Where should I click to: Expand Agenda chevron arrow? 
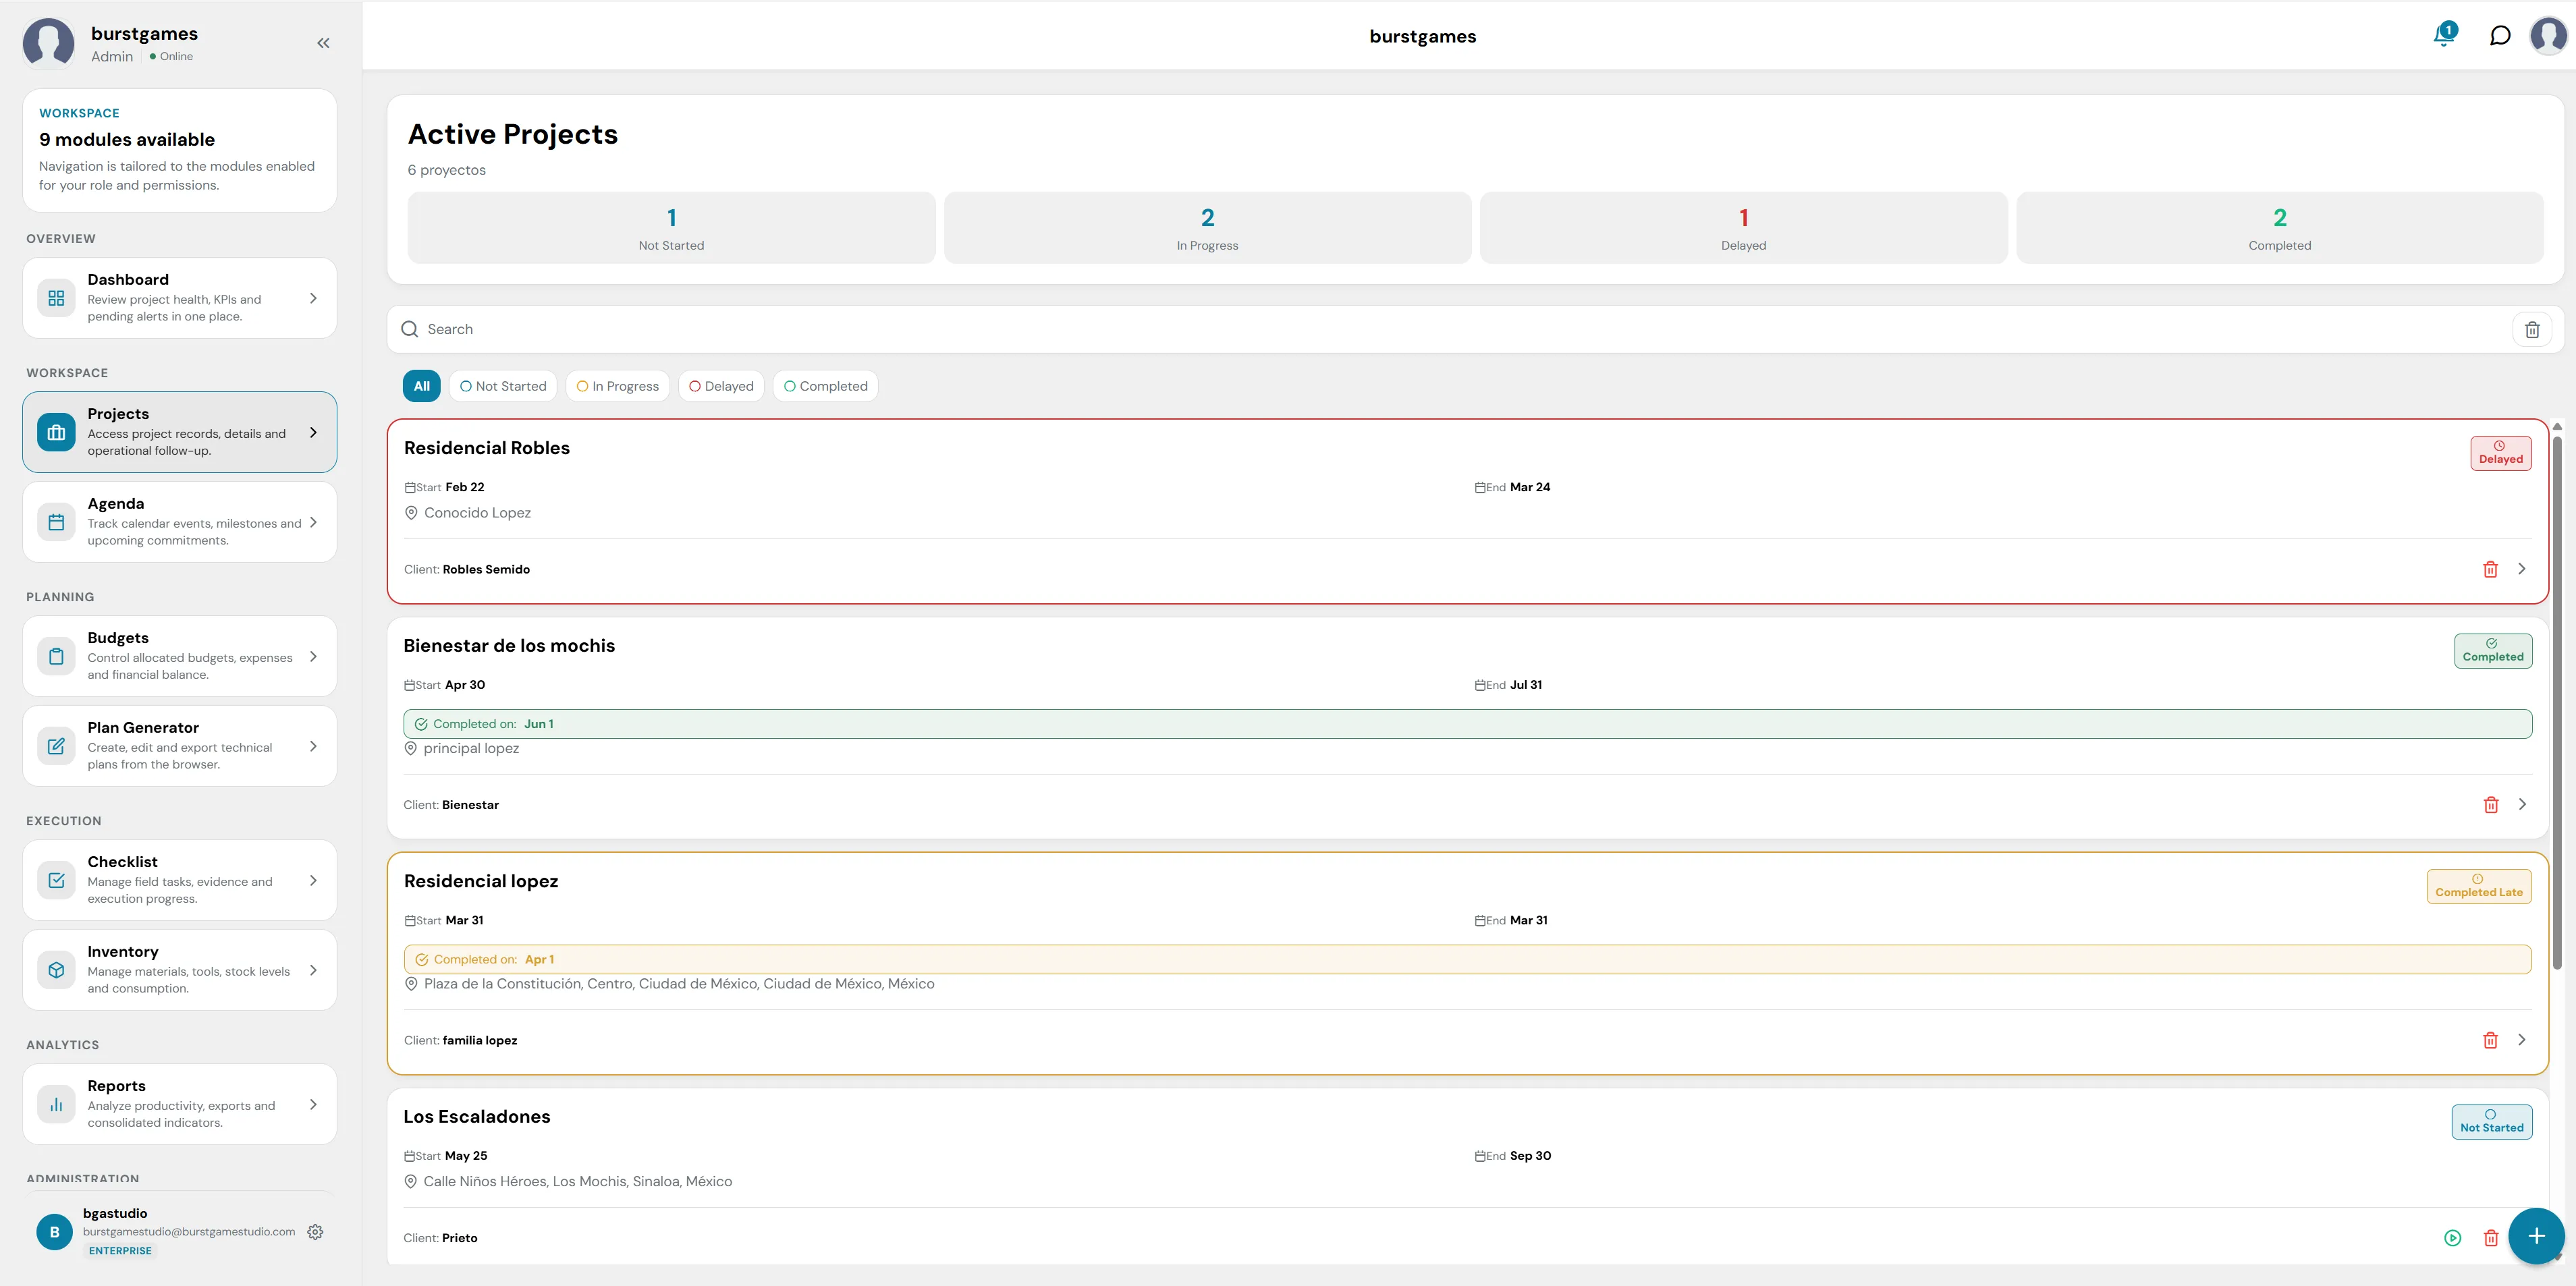(x=313, y=522)
